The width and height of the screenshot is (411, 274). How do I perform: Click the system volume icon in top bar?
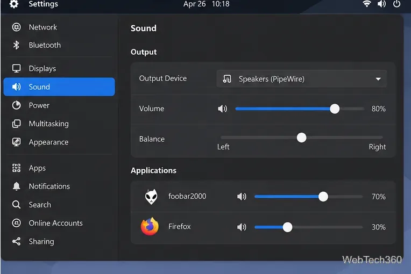381,4
